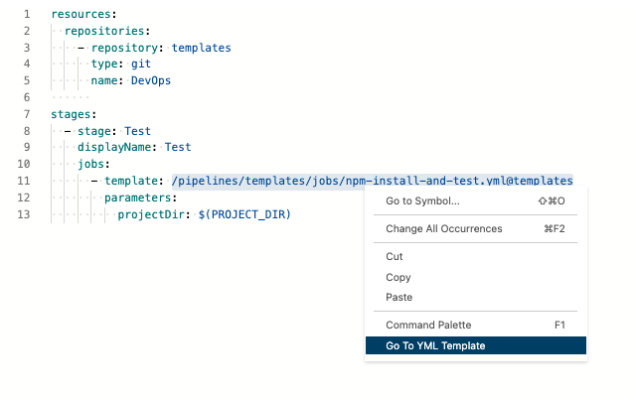Click the resources: key on first line
This screenshot has width=636, height=397.
(x=84, y=16)
